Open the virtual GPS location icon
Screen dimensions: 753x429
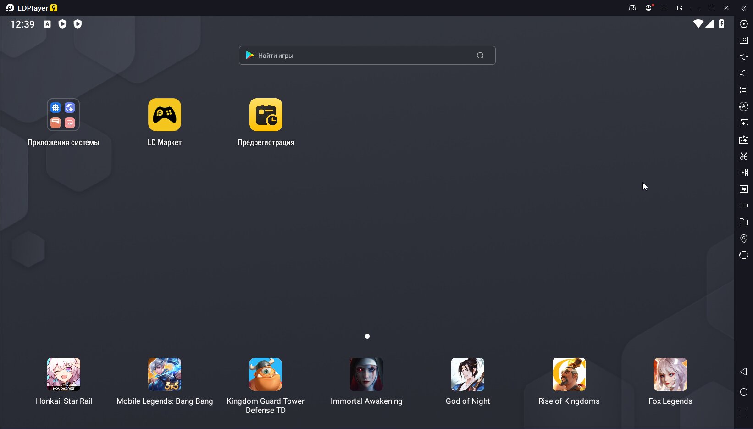pos(744,239)
